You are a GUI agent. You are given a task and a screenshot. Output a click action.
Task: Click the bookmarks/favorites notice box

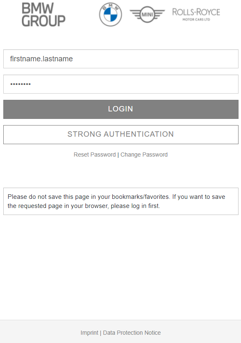121,201
